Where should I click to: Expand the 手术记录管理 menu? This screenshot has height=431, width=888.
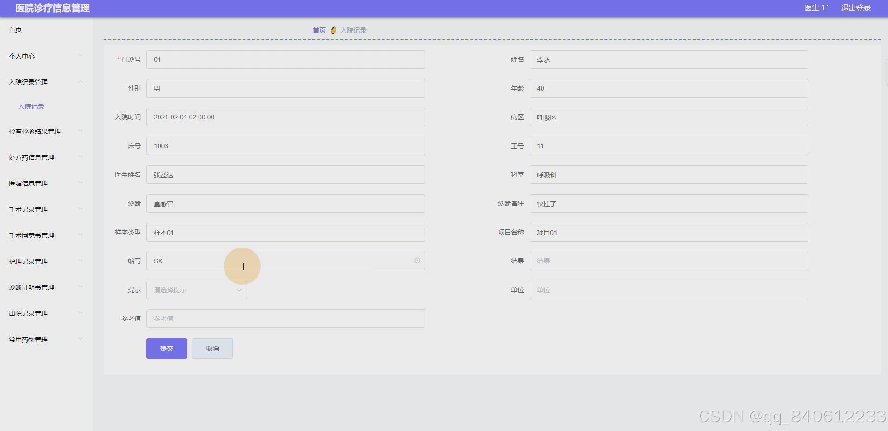(x=46, y=209)
